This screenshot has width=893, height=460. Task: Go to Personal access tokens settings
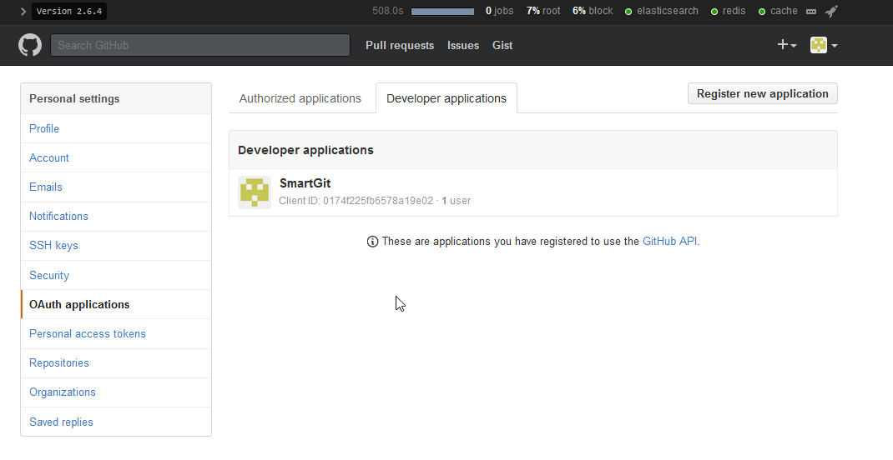pos(88,333)
